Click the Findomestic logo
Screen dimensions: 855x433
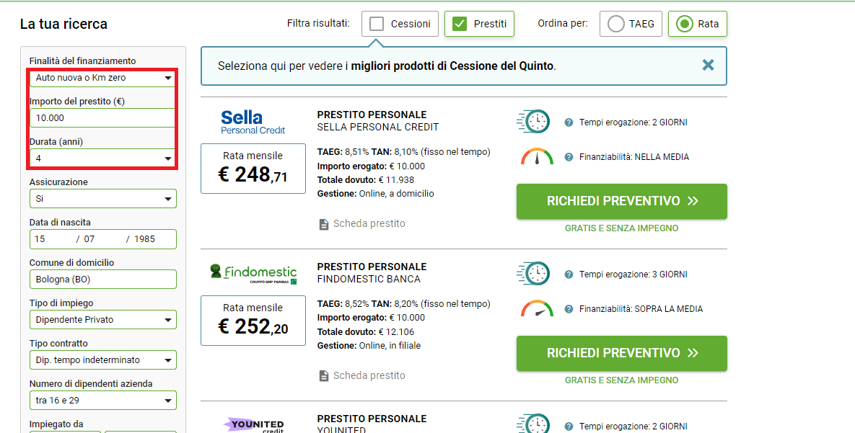253,274
